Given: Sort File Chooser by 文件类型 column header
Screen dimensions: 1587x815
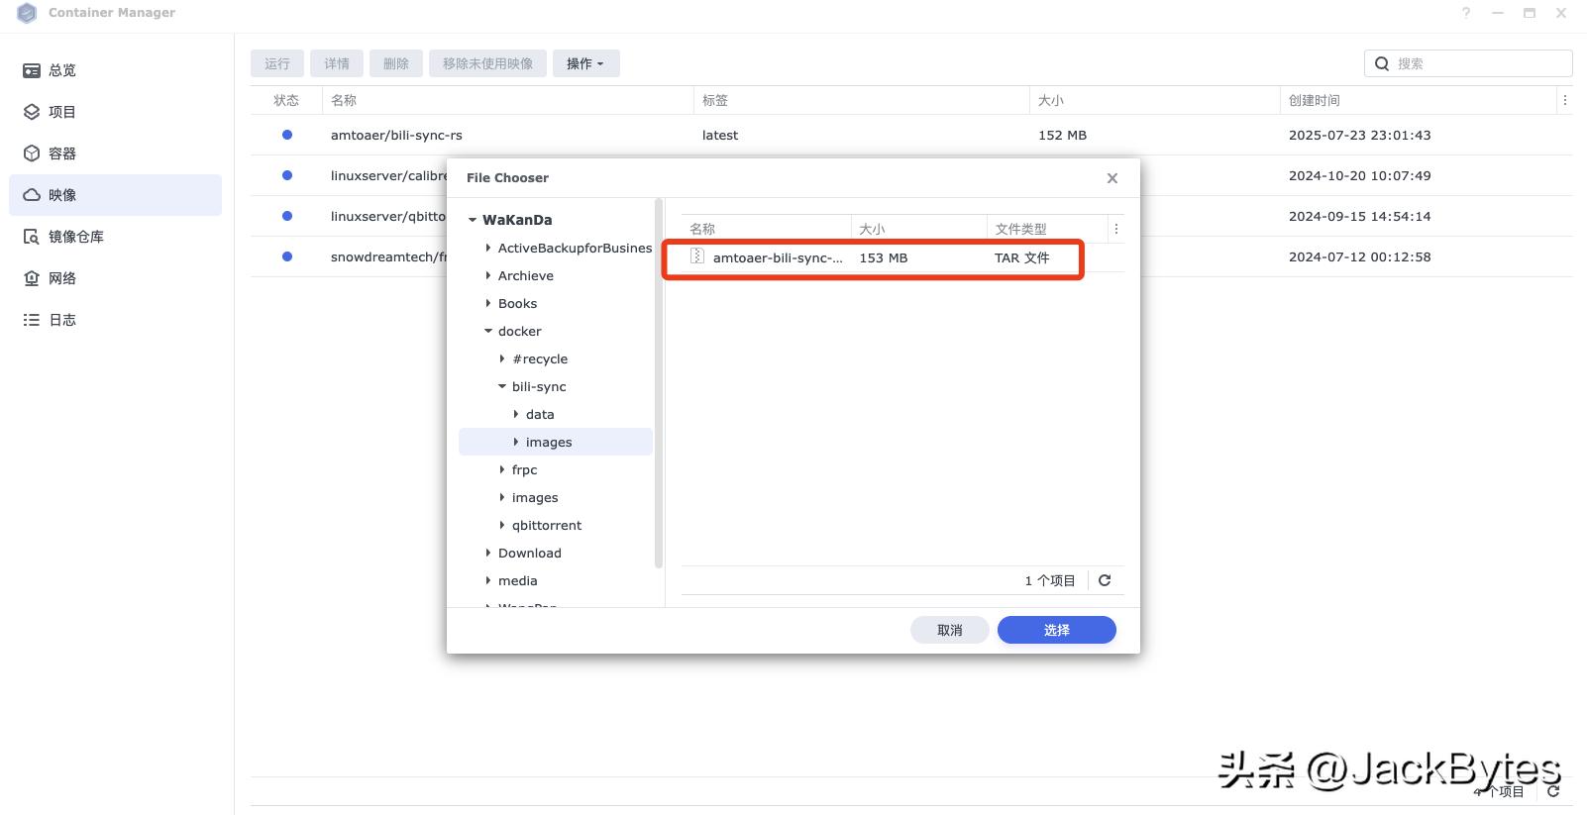Looking at the screenshot, I should 1047,229.
